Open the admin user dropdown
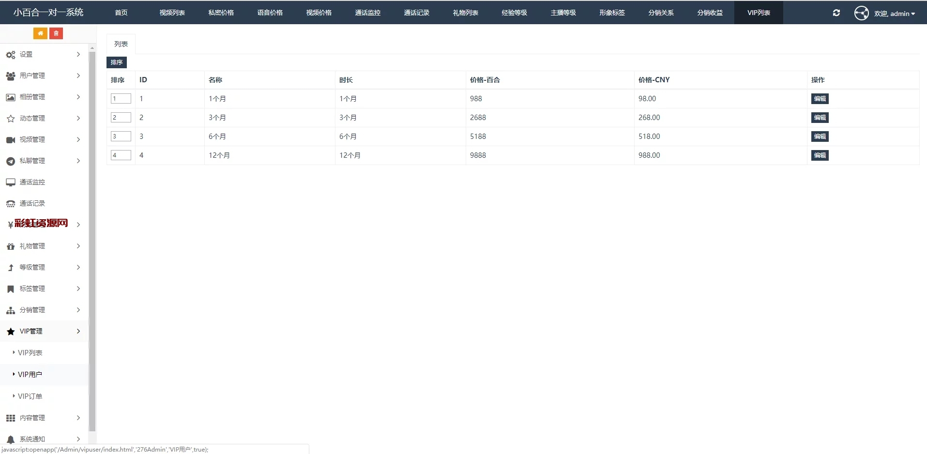 [894, 14]
